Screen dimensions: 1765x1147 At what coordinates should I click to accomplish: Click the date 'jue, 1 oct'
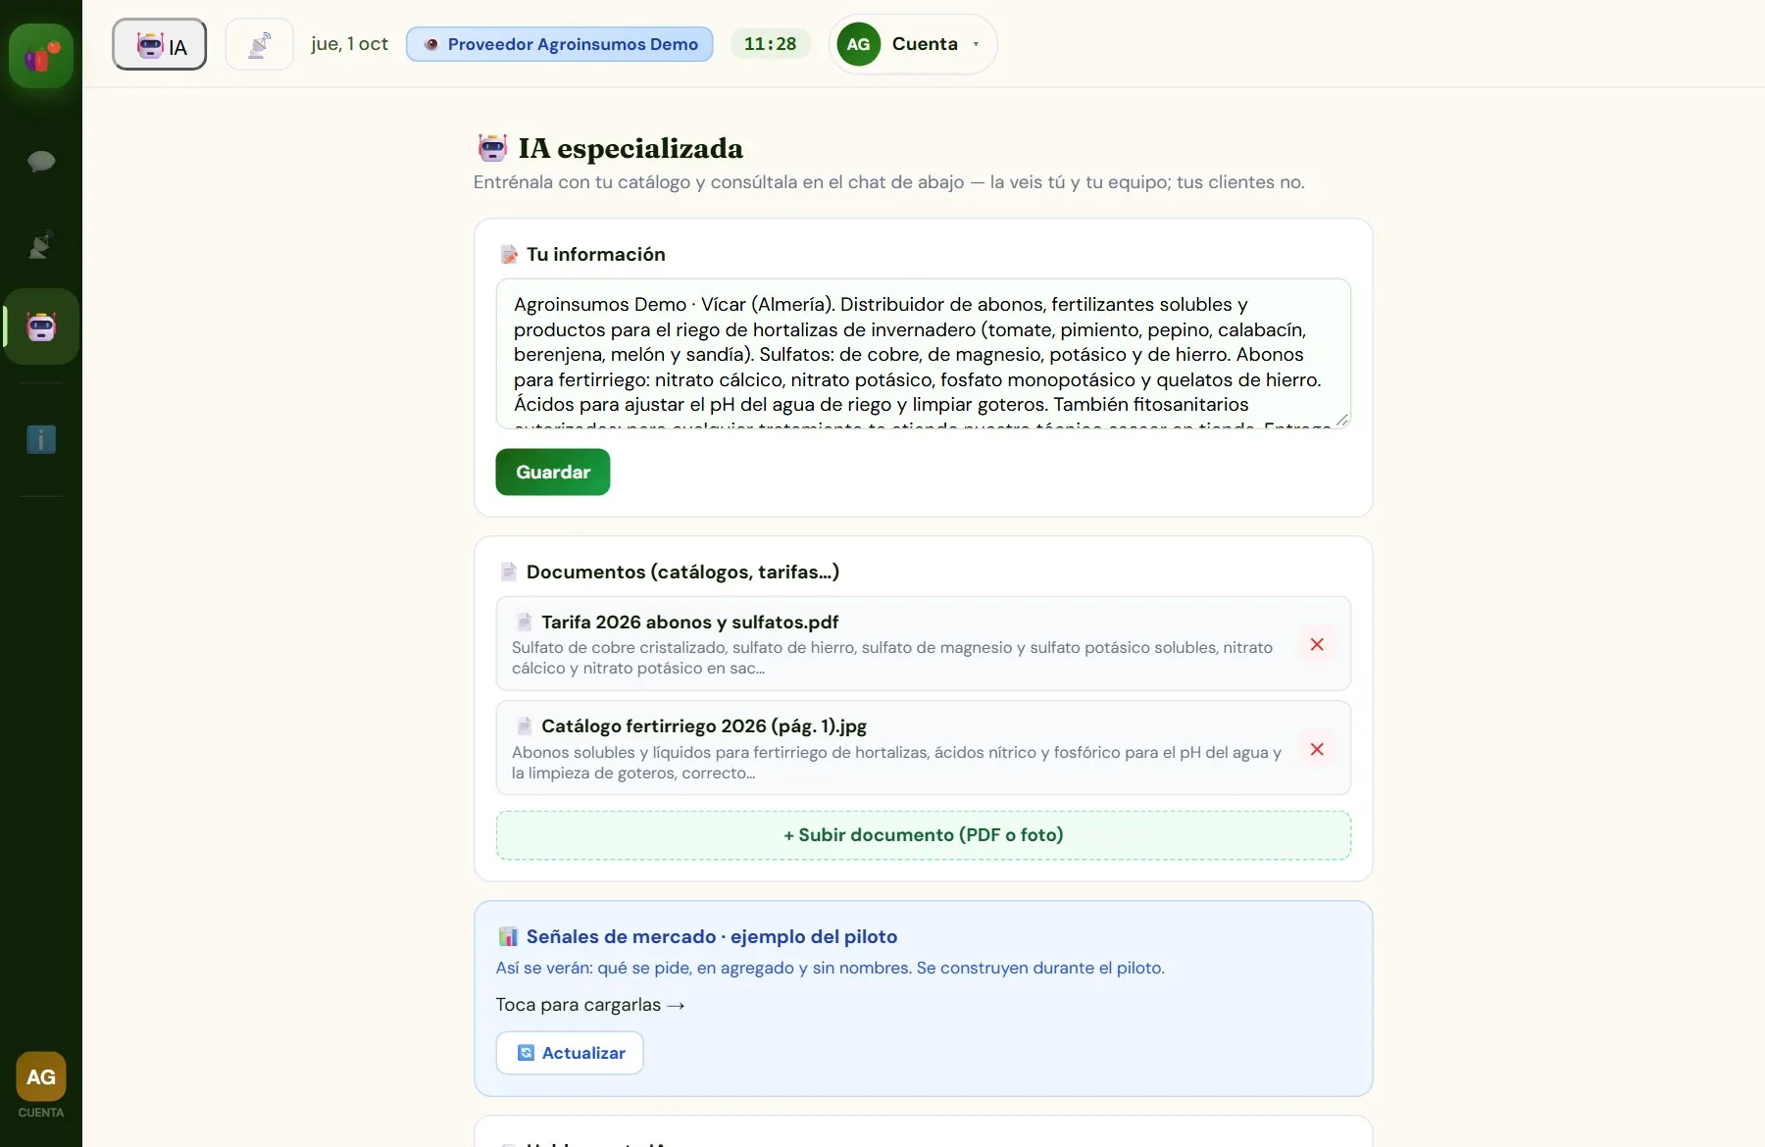point(350,44)
